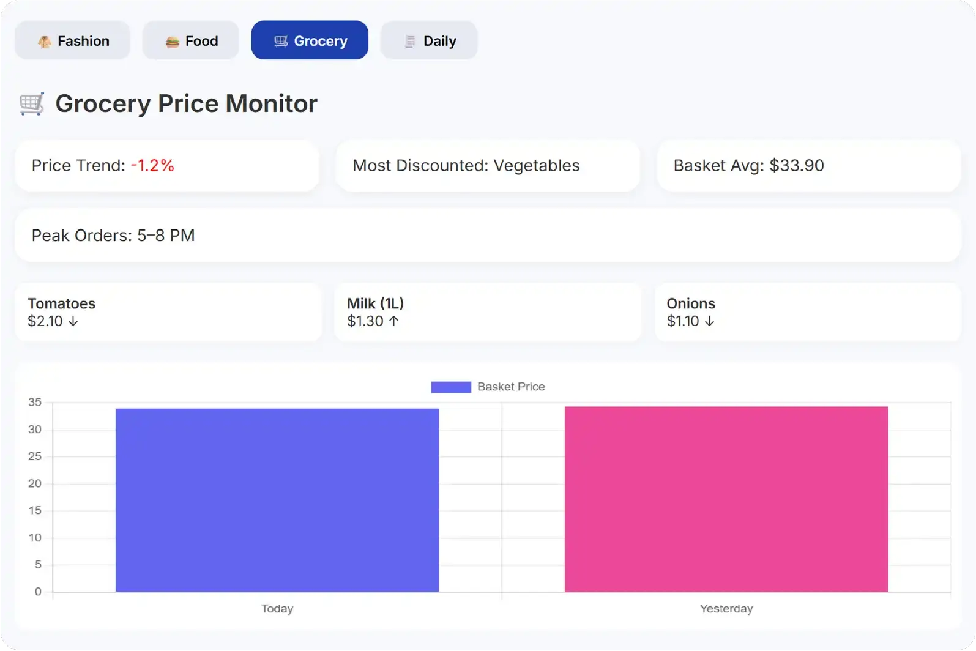Image resolution: width=976 pixels, height=651 pixels.
Task: Open the Food tab
Action: tap(190, 40)
